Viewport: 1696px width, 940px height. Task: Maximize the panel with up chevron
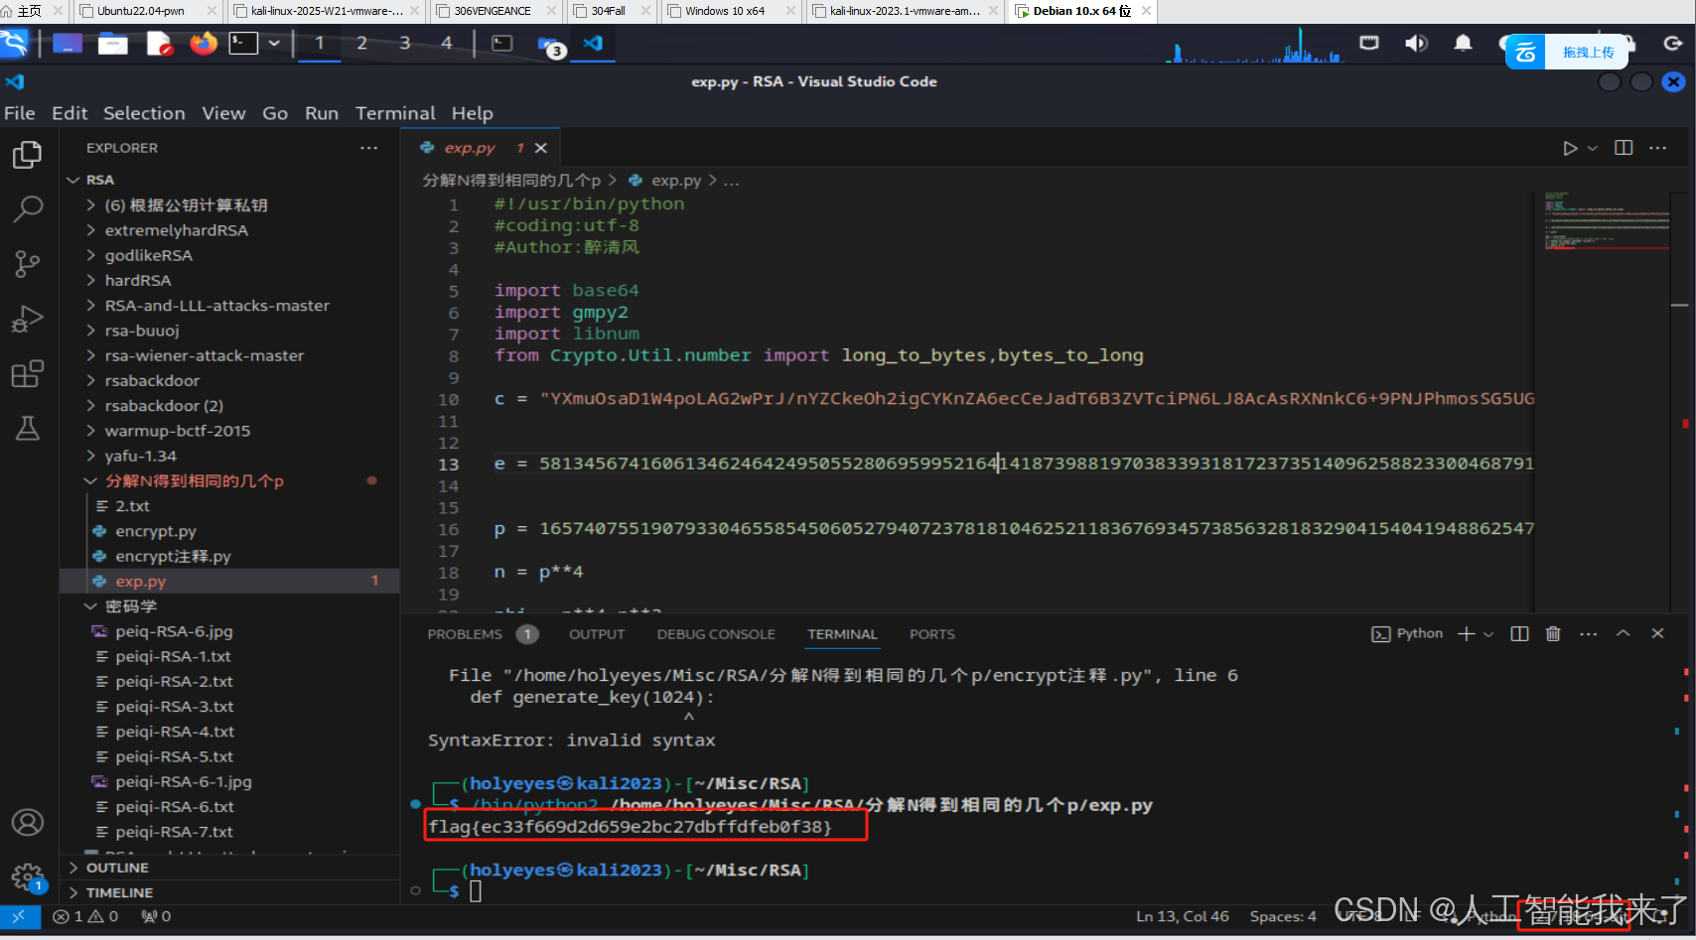pyautogui.click(x=1624, y=633)
